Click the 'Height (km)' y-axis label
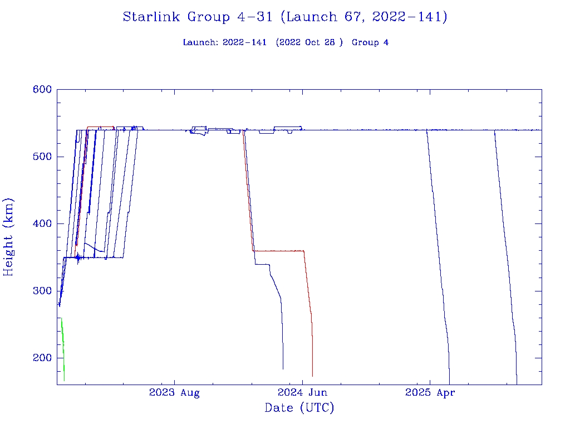Image resolution: width=570 pixels, height=428 pixels. 8,237
